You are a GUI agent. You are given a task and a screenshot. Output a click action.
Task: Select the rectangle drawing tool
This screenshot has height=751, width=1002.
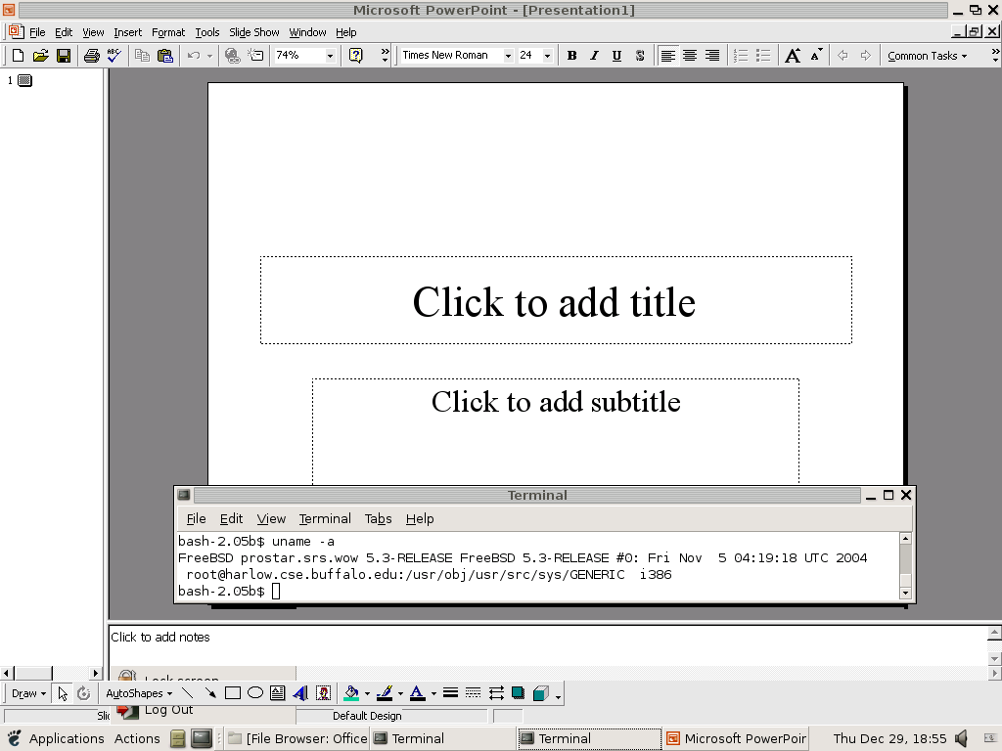[x=231, y=693]
